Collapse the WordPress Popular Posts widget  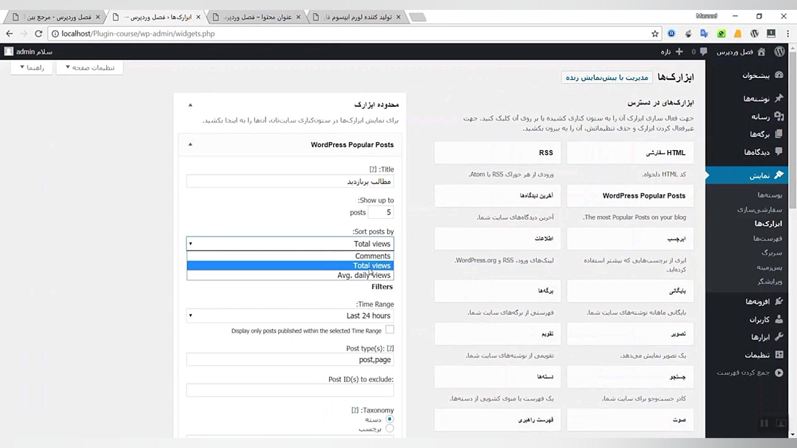(x=190, y=144)
